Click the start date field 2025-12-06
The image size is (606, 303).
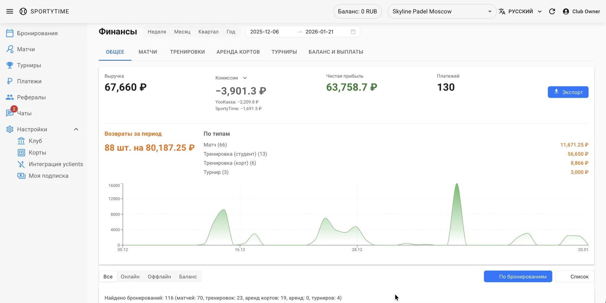265,32
